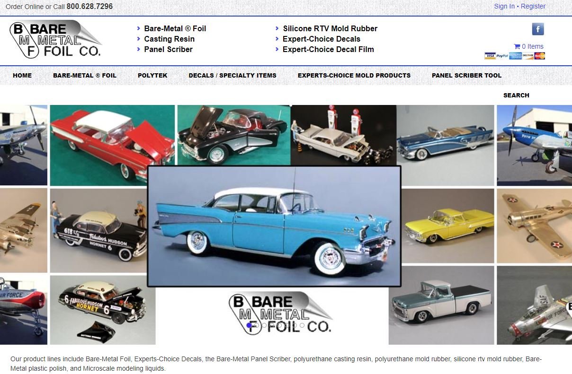Viewport: 572px width, 374px height.
Task: Select the last slideshow indicator dot
Action: click(302, 325)
